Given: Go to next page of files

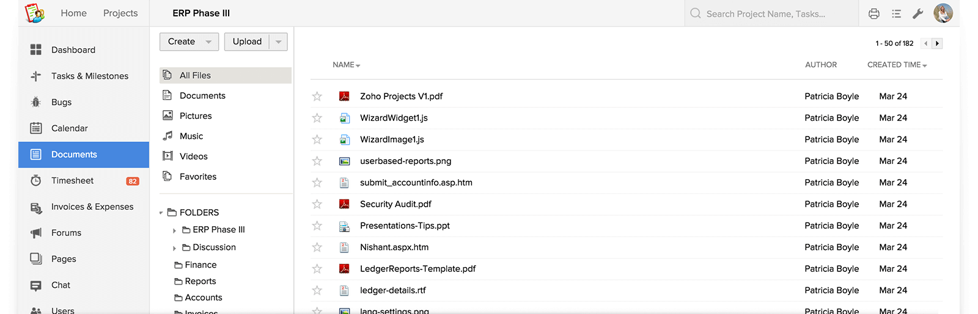Looking at the screenshot, I should tap(937, 43).
